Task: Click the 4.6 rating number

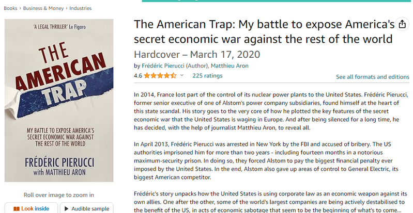Action: (138, 76)
